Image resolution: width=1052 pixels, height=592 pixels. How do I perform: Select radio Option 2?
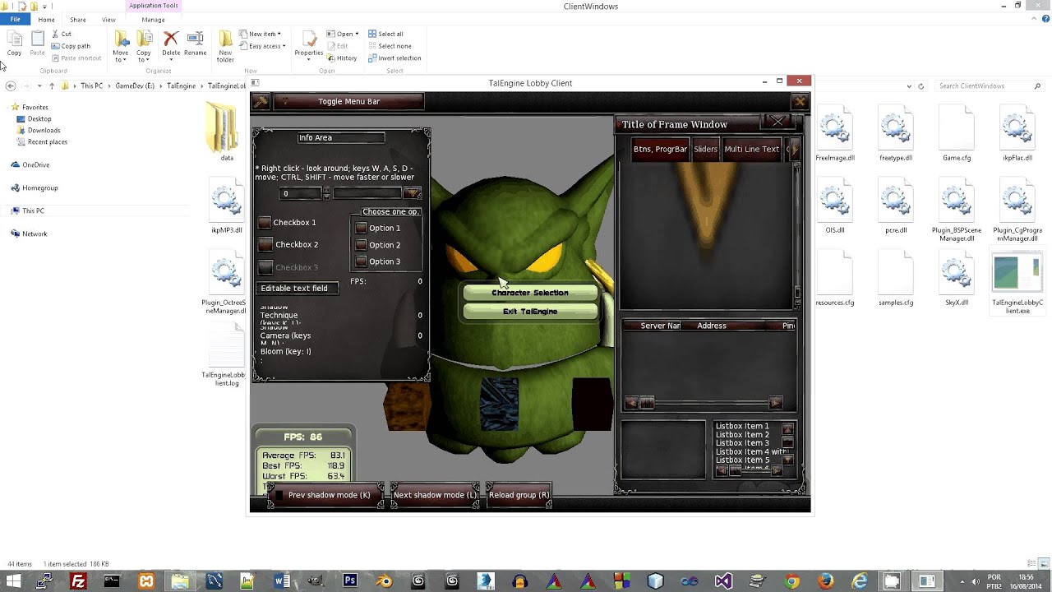(361, 244)
